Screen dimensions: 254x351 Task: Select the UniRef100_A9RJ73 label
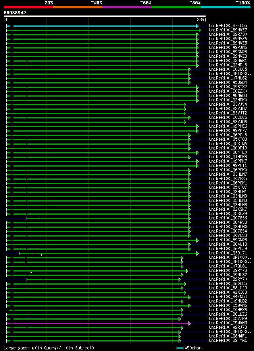coord(228,327)
